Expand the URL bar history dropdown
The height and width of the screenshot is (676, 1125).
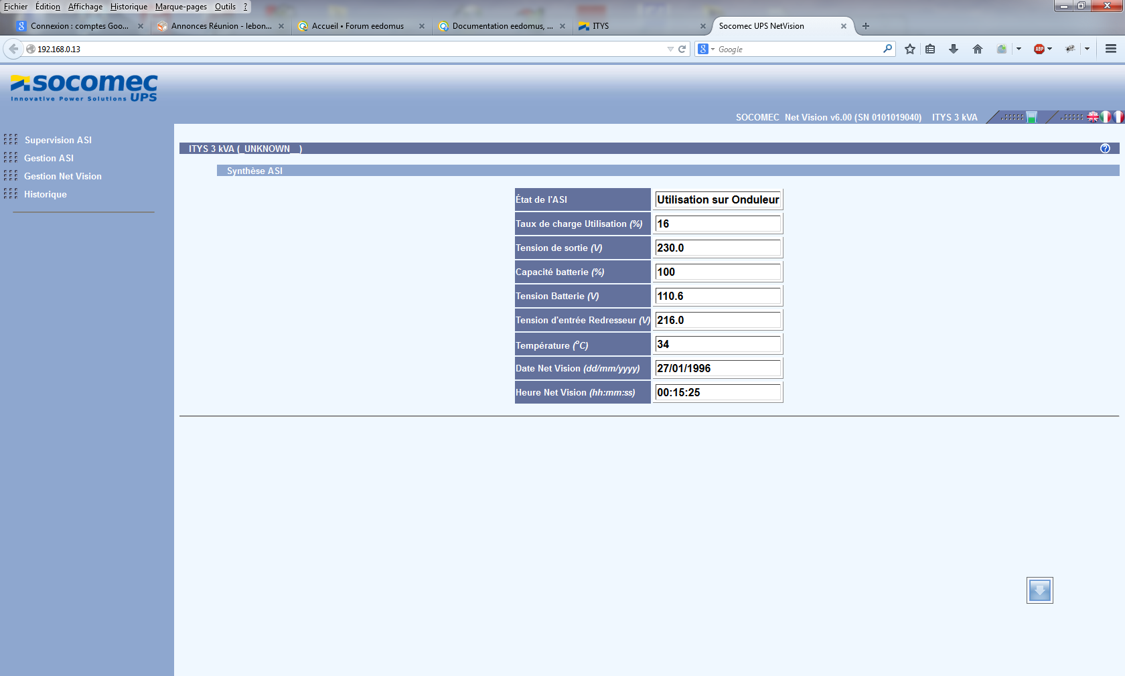(670, 49)
